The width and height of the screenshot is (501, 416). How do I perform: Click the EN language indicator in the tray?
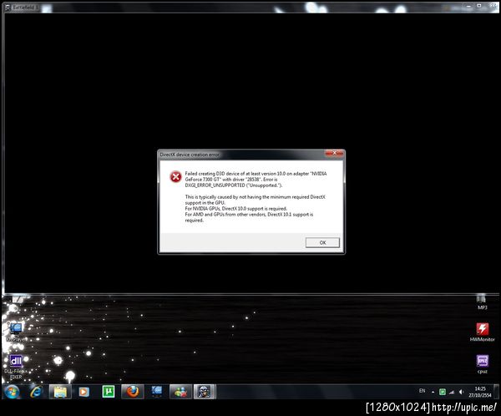coord(422,391)
